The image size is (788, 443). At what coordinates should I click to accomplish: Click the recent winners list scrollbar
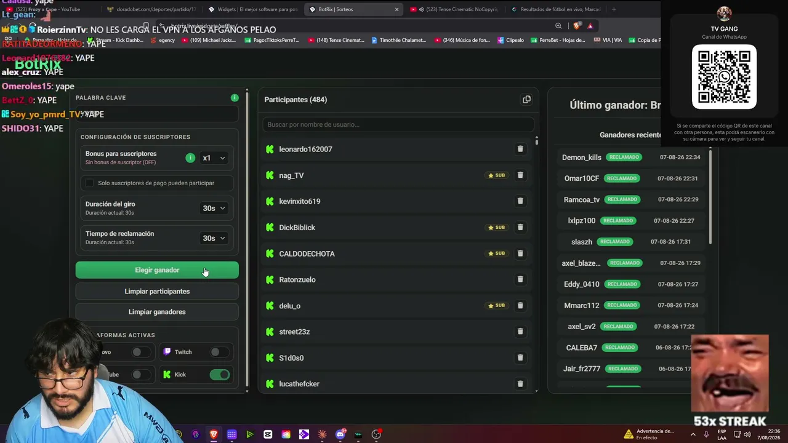coord(710,197)
